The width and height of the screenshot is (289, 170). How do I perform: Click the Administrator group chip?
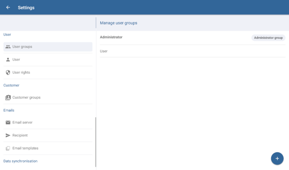(x=268, y=37)
